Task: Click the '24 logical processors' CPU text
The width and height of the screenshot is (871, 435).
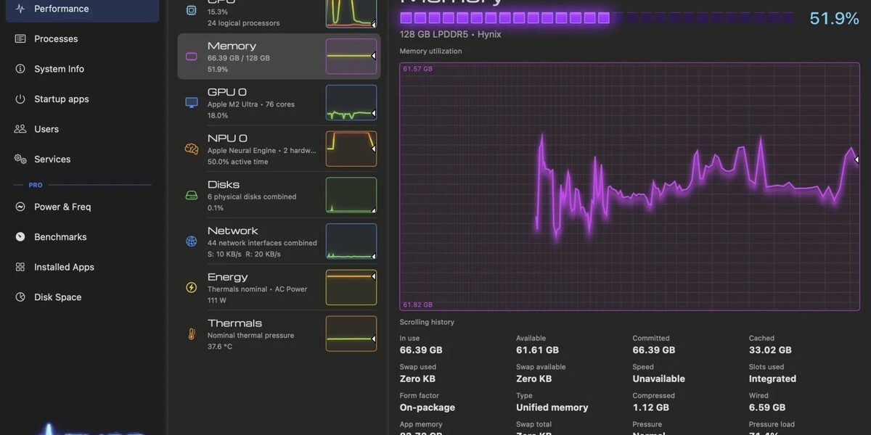Action: point(243,23)
